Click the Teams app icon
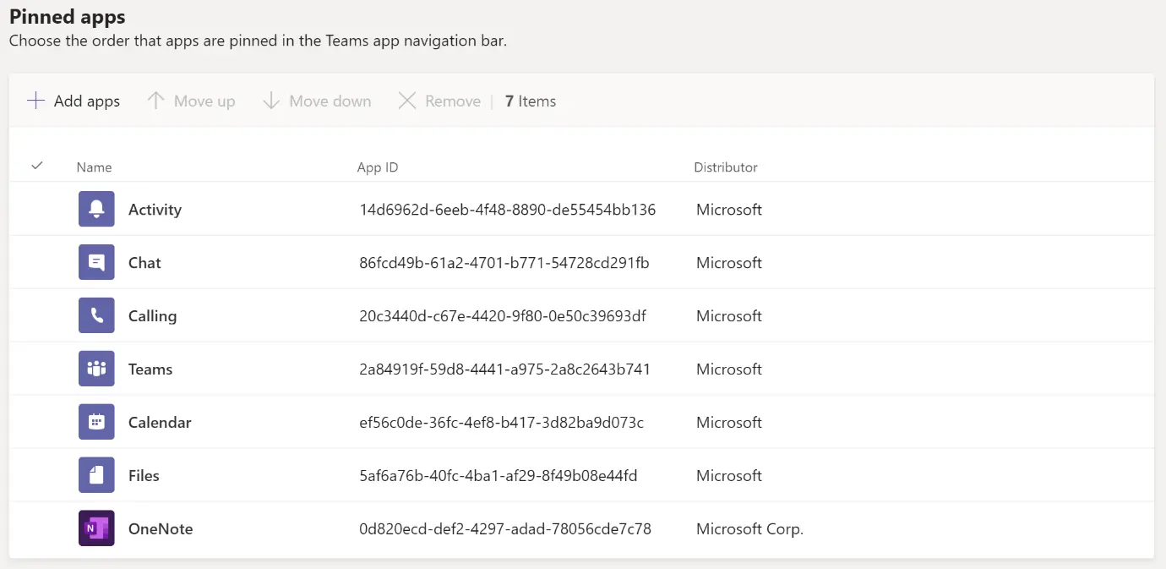The image size is (1166, 569). pyautogui.click(x=96, y=369)
